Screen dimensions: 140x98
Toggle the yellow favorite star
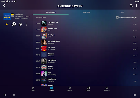[7, 24]
